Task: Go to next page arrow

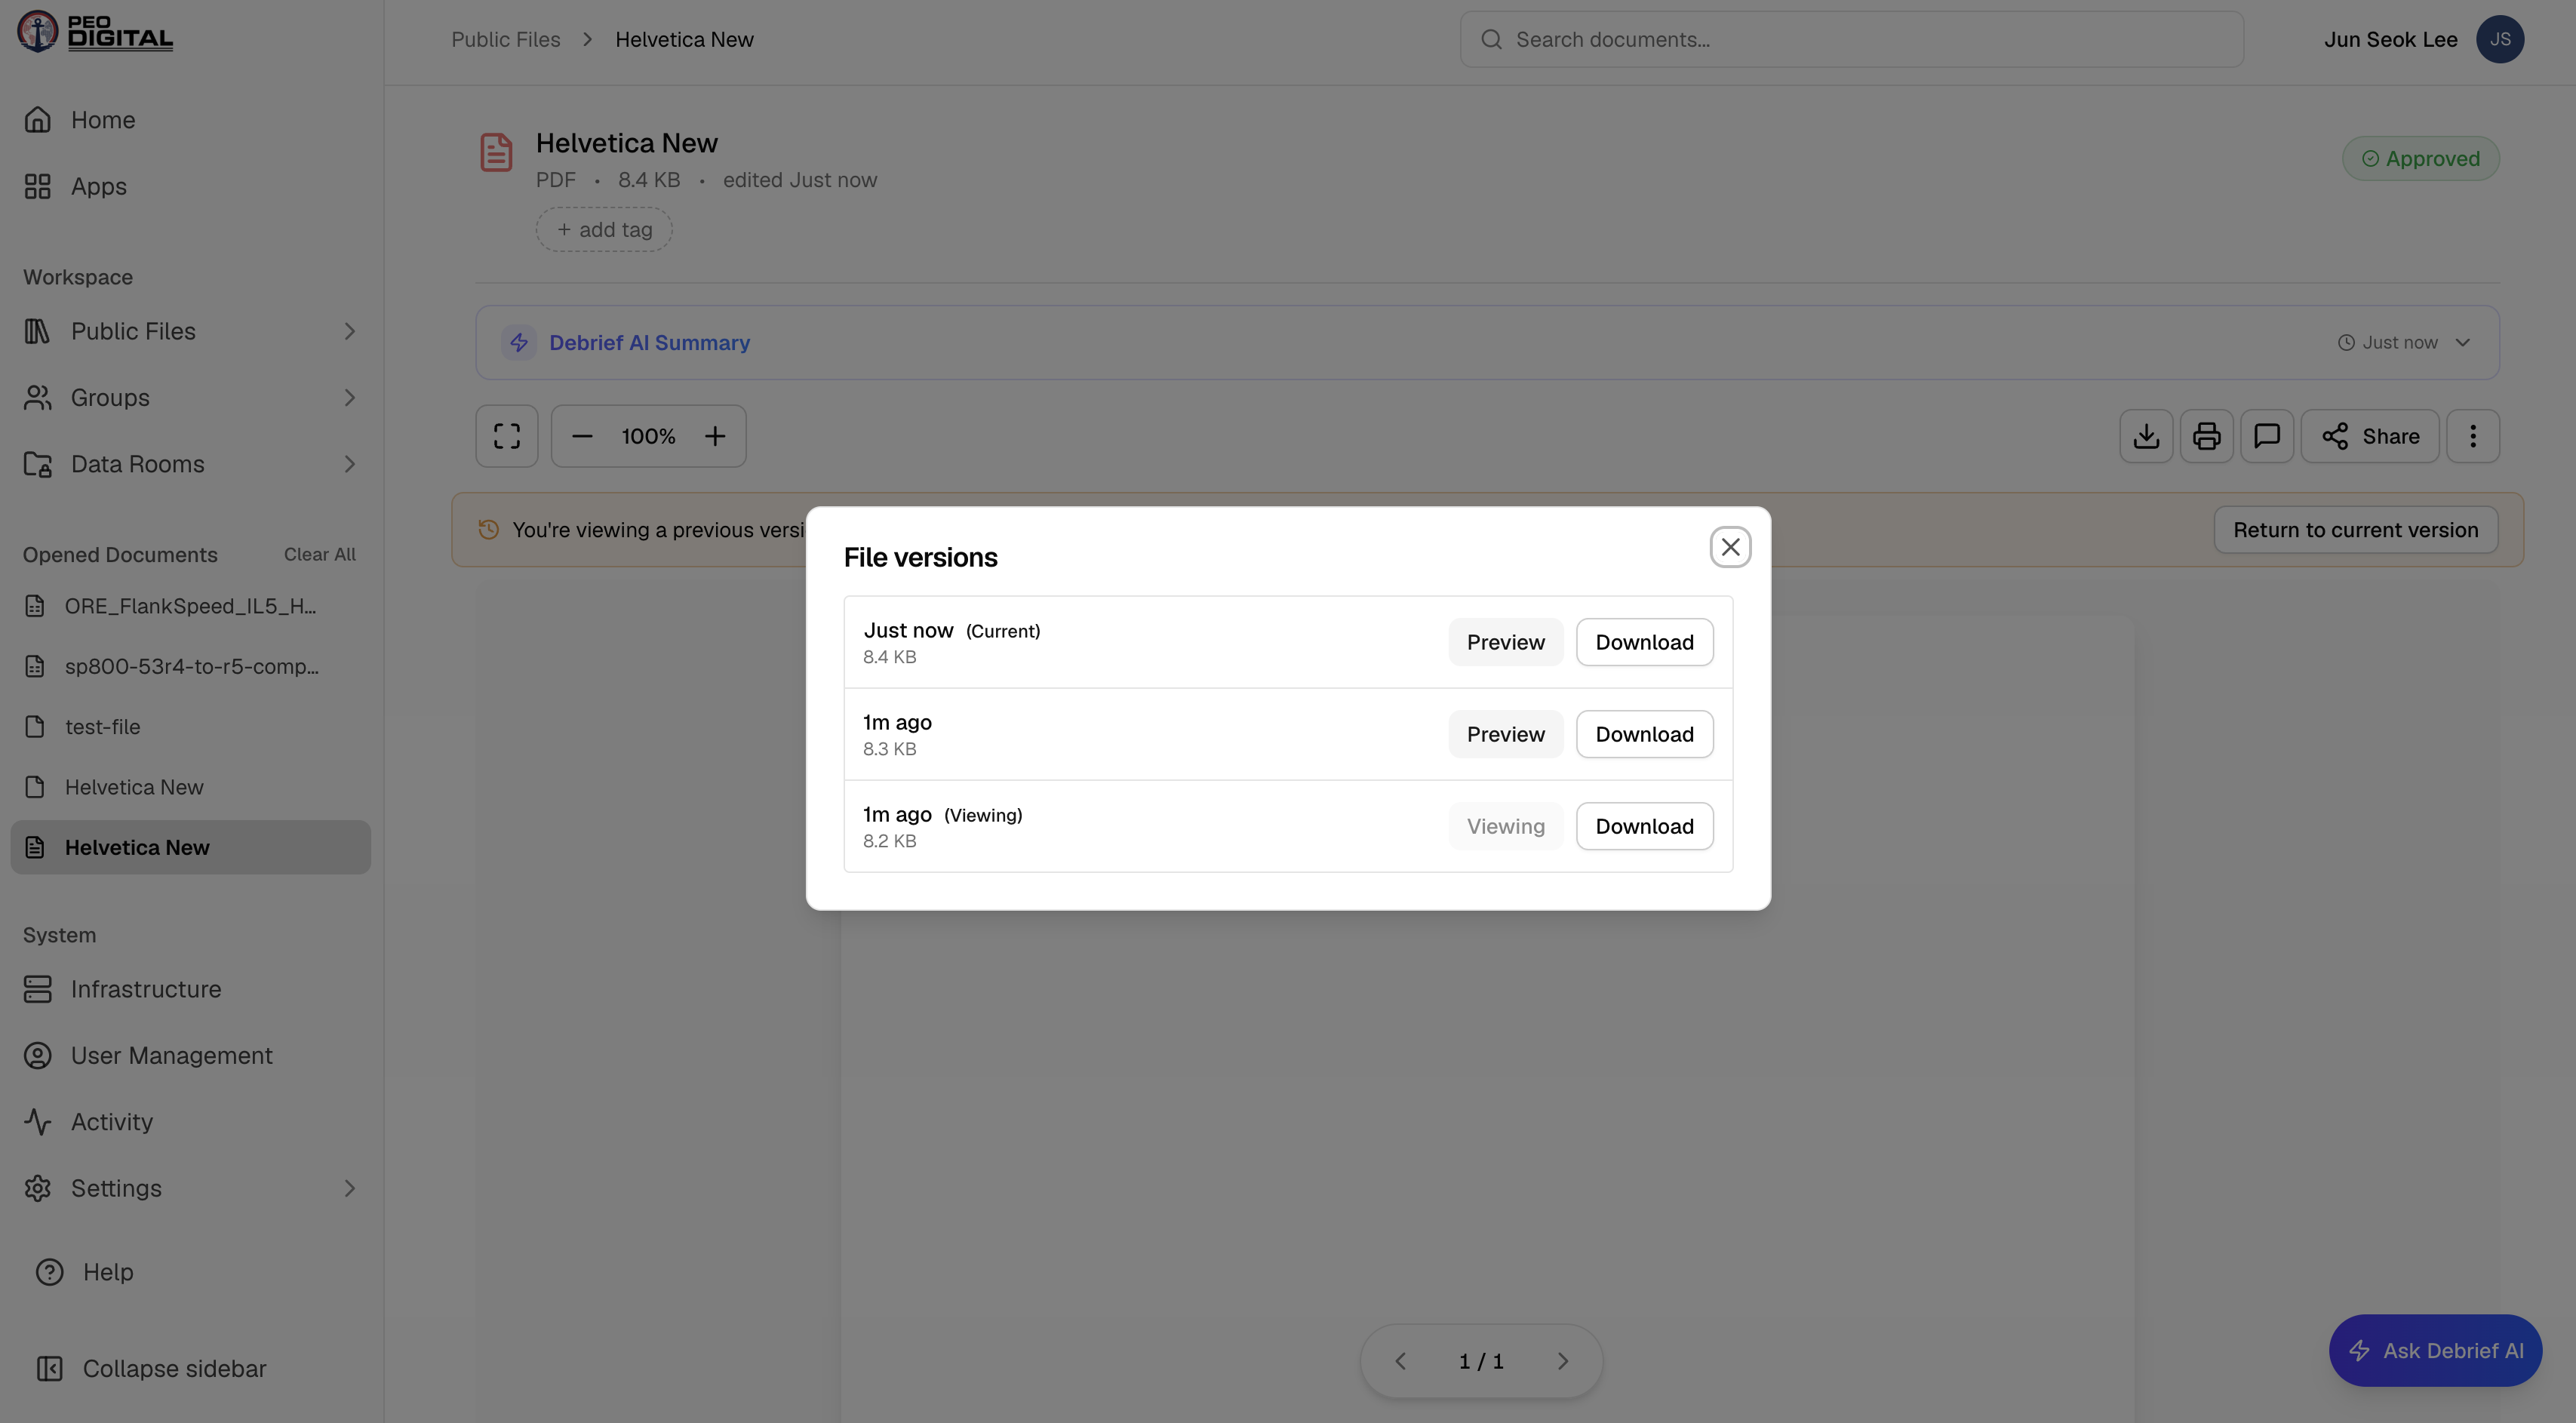Action: point(1563,1362)
